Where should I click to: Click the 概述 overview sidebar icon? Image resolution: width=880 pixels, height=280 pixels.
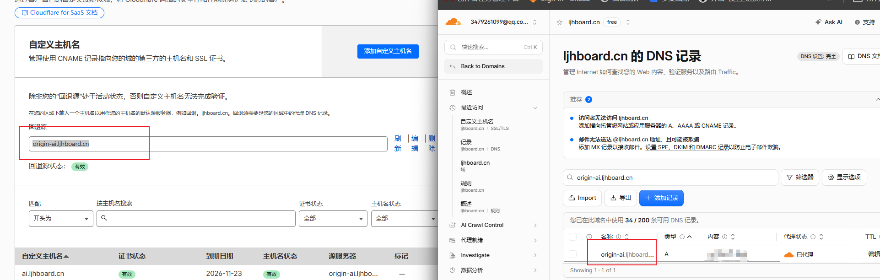[452, 92]
